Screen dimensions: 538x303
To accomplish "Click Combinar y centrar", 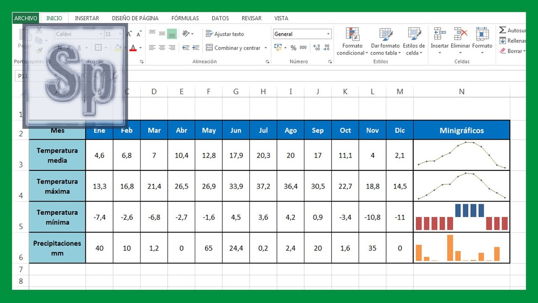I will click(233, 48).
